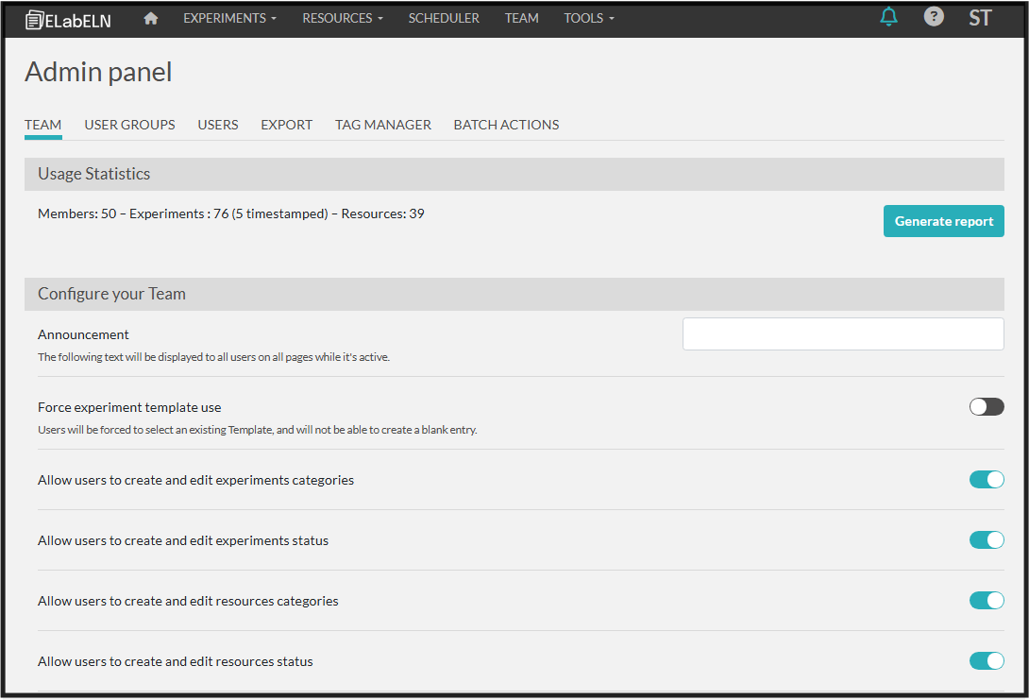Open the ST user avatar menu
1029x700 pixels.
(x=980, y=18)
